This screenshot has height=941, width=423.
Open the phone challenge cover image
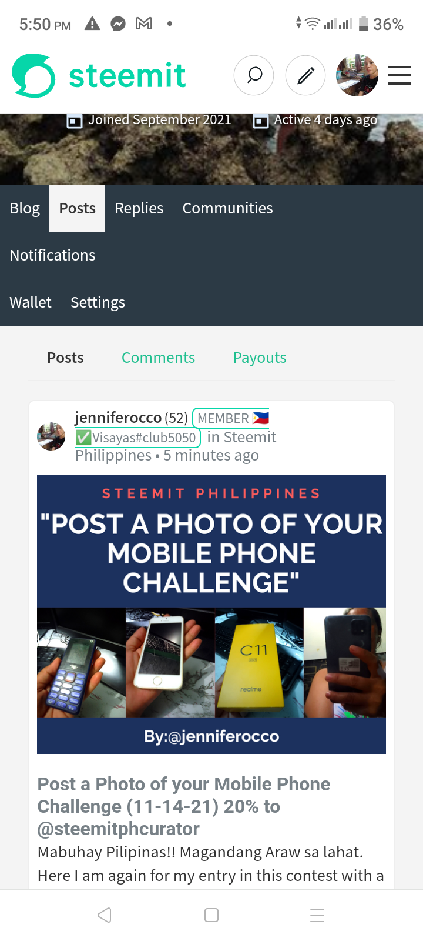coord(211,614)
